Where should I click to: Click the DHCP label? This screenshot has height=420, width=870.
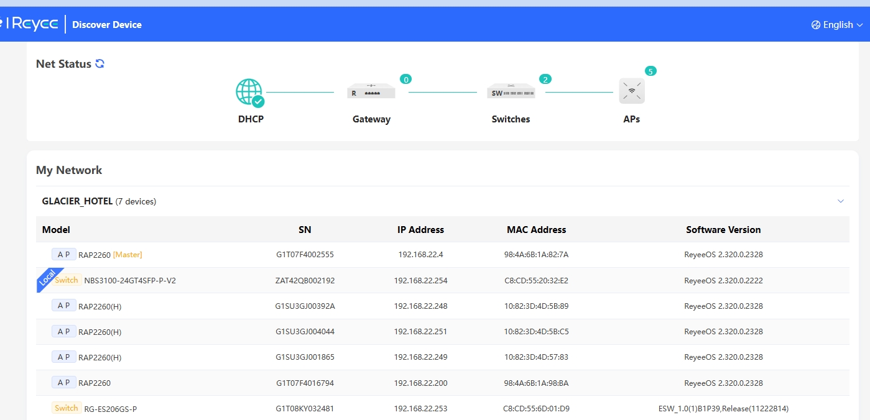pos(251,119)
